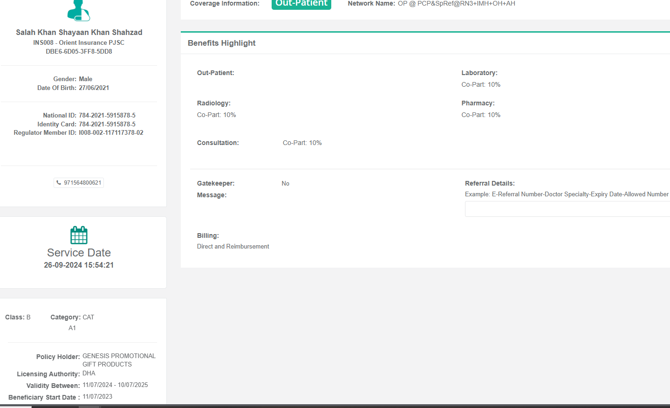Click the Consultation Co-Part 10% value
The image size is (670, 408).
tap(302, 143)
